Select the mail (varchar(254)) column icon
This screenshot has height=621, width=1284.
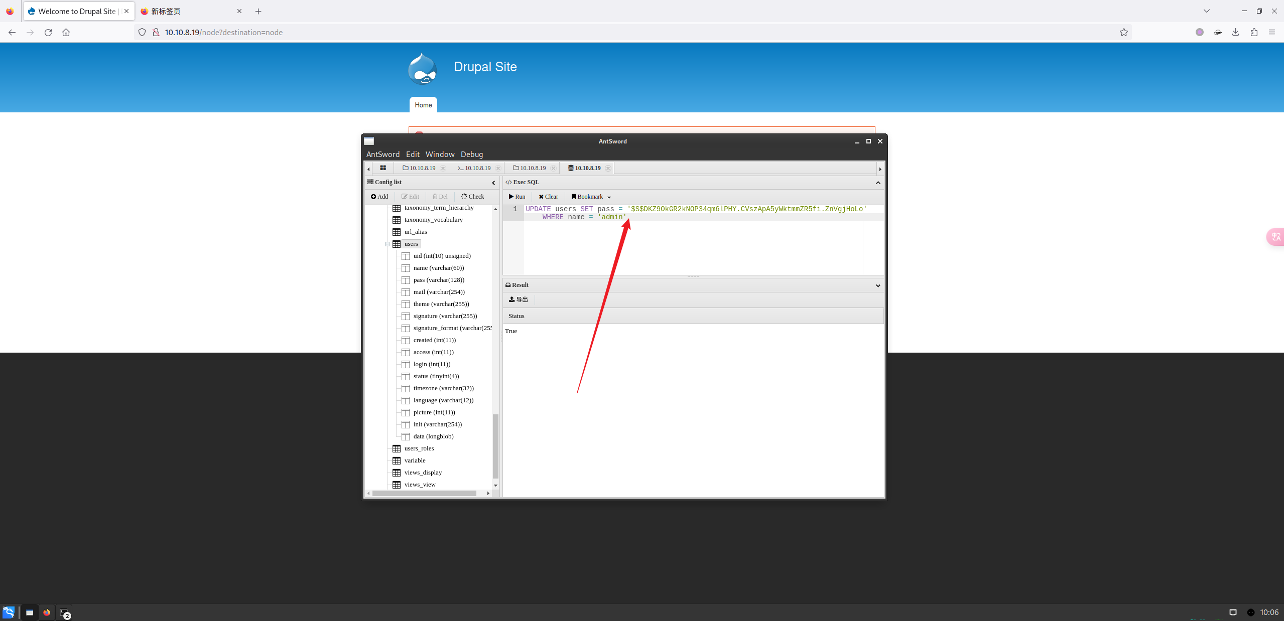tap(406, 292)
